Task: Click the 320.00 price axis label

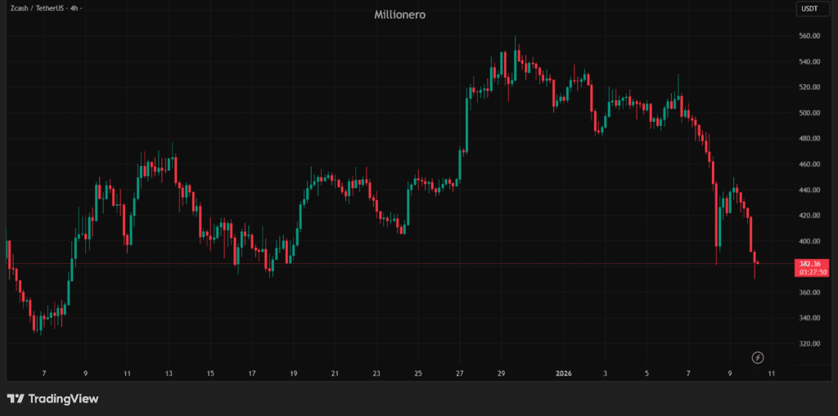Action: pos(809,344)
